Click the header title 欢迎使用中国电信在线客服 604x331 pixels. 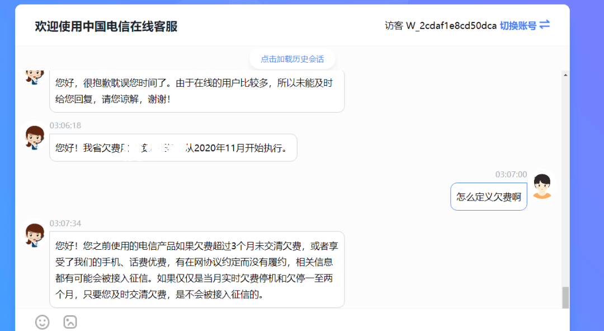[x=106, y=26]
